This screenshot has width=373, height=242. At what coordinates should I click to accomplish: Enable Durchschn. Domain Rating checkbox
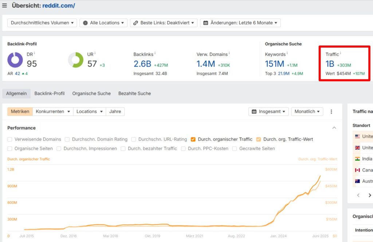point(67,139)
